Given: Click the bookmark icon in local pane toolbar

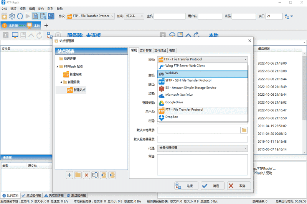Looking at the screenshot, I should coord(180,35).
